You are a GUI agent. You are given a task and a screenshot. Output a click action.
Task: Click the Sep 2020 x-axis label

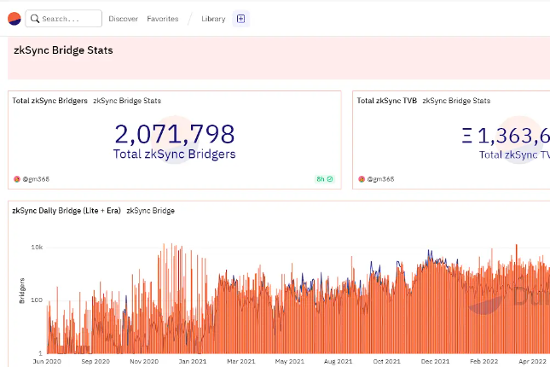[x=96, y=361]
